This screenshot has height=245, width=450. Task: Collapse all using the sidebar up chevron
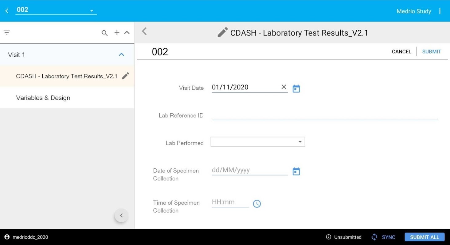coord(127,32)
